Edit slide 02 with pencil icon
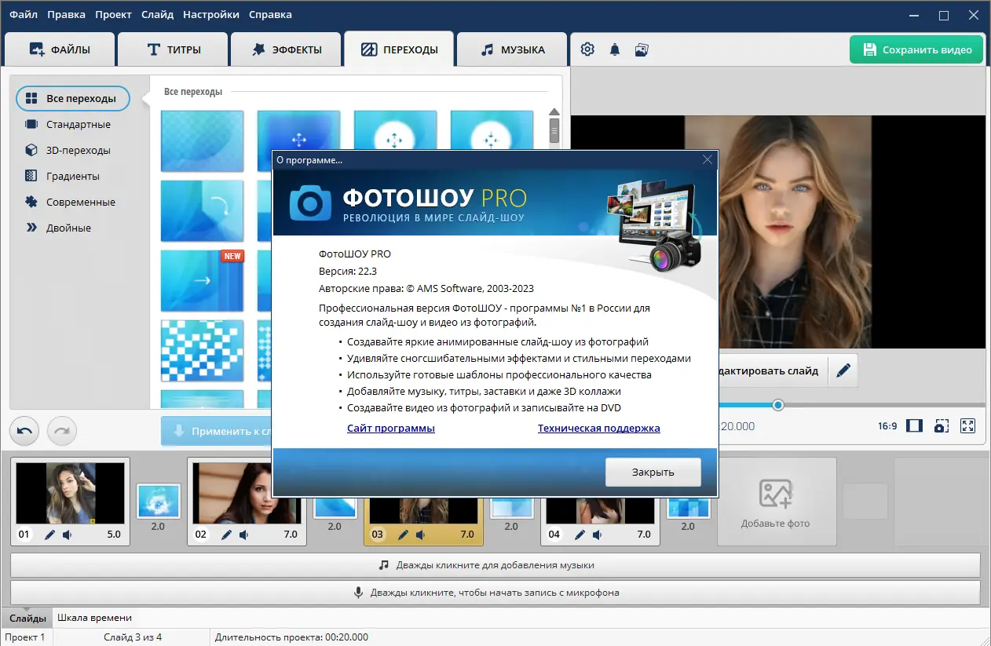The image size is (991, 646). click(x=226, y=535)
